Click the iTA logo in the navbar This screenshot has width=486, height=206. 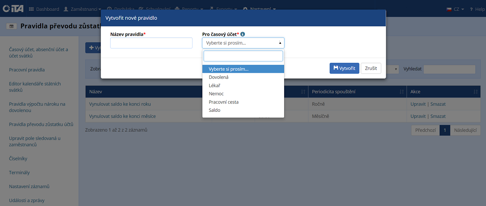click(12, 9)
